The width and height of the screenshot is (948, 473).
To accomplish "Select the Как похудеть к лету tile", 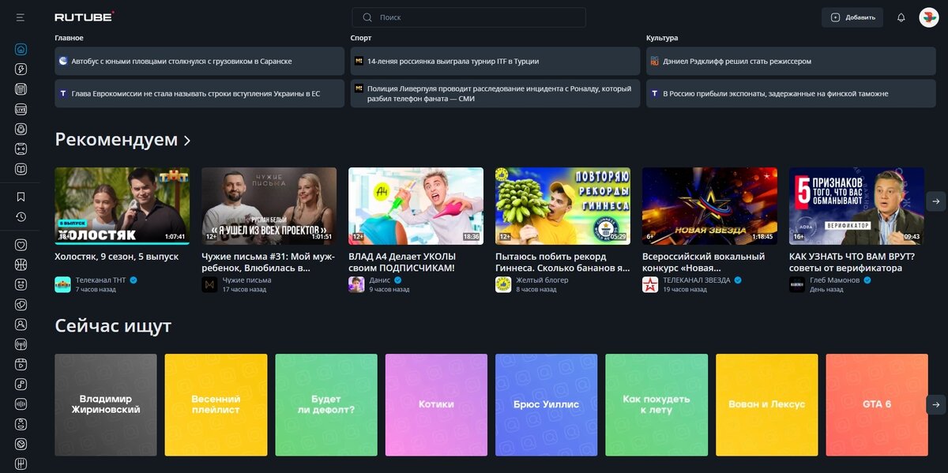I will point(656,404).
